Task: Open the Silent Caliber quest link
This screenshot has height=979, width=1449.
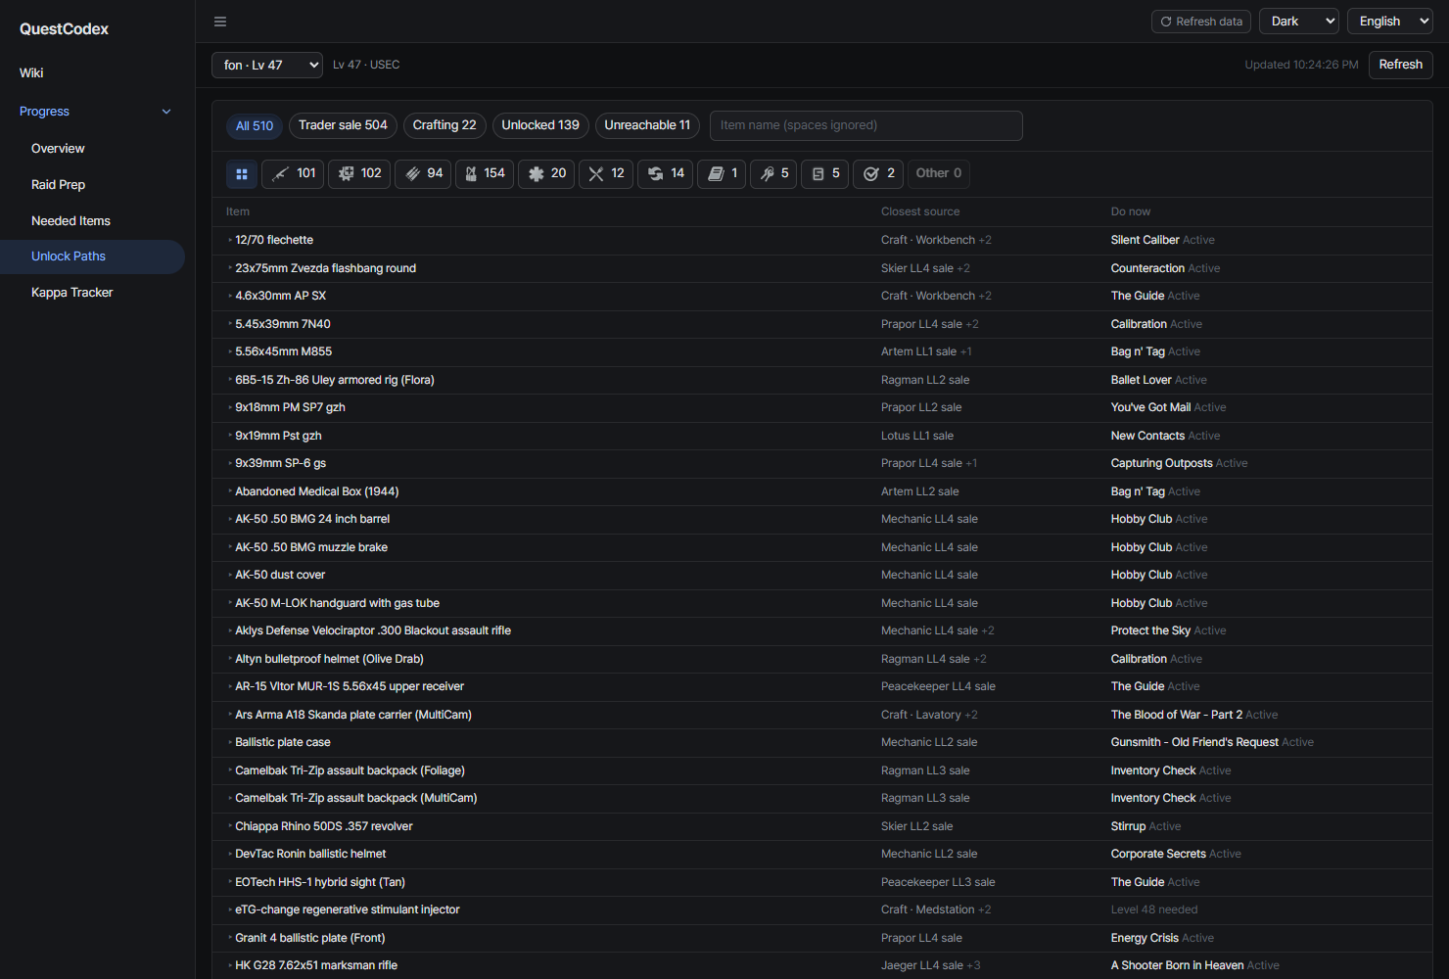Action: click(1145, 240)
